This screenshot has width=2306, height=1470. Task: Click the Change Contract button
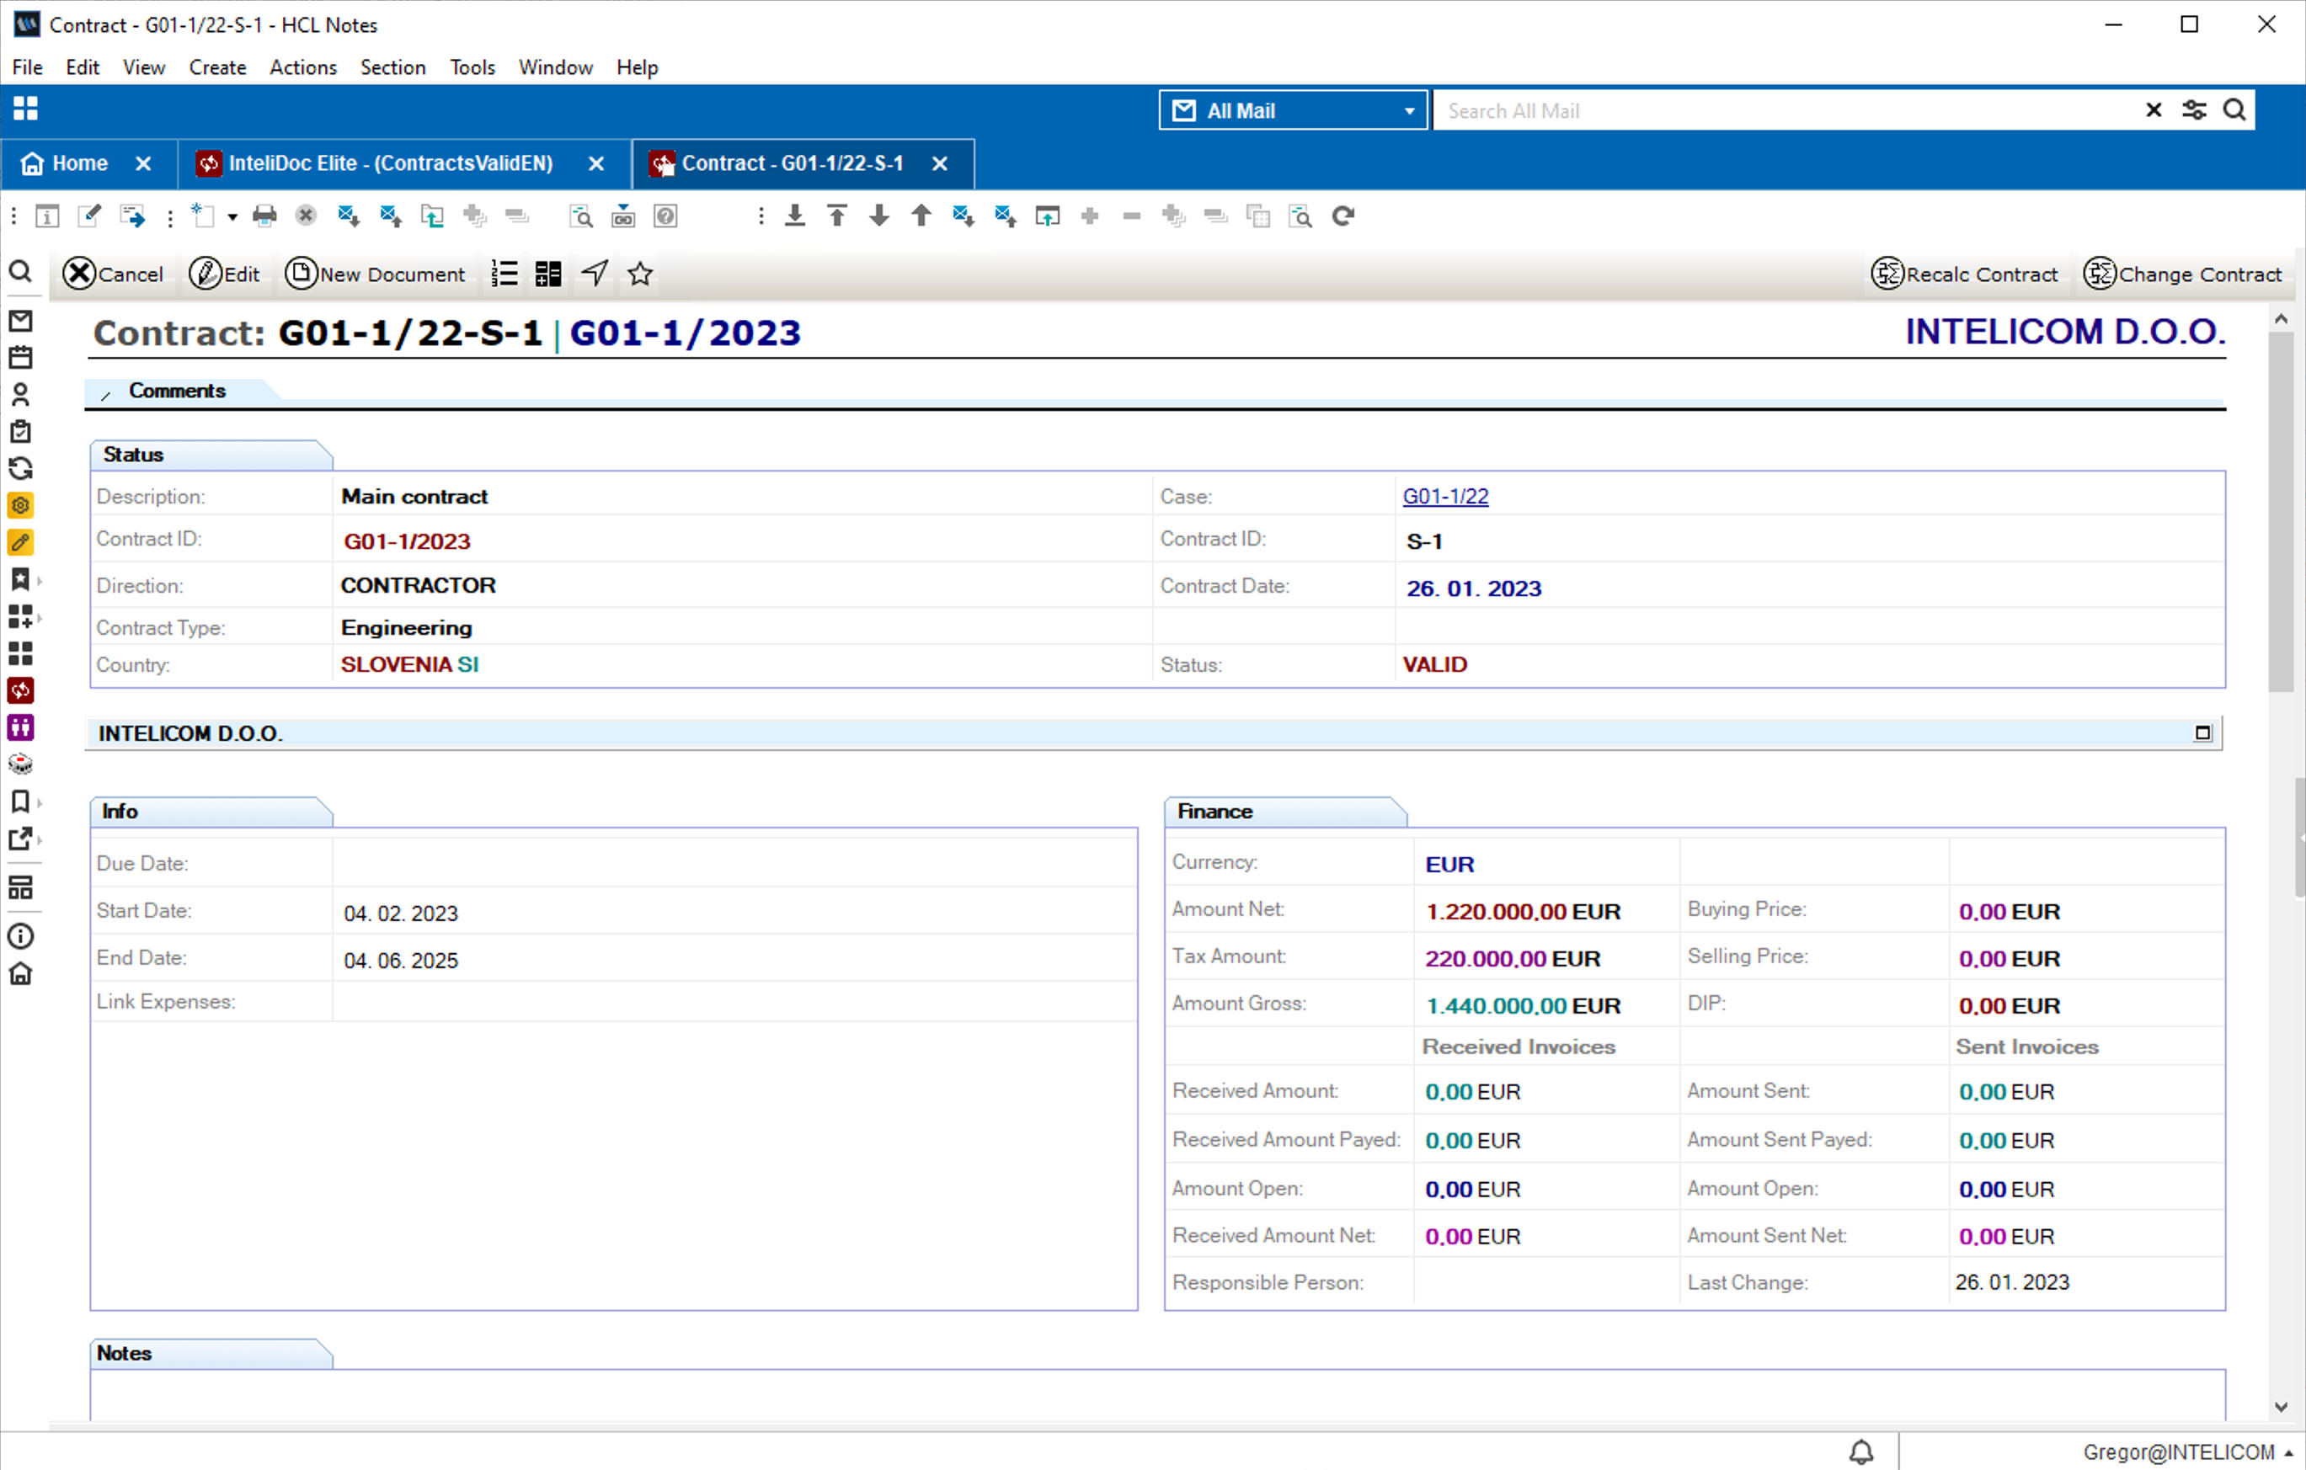tap(2182, 274)
